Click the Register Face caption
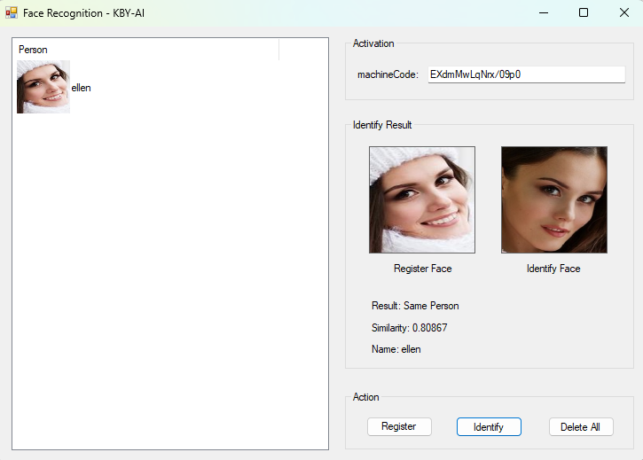This screenshot has height=460, width=643. 422,268
